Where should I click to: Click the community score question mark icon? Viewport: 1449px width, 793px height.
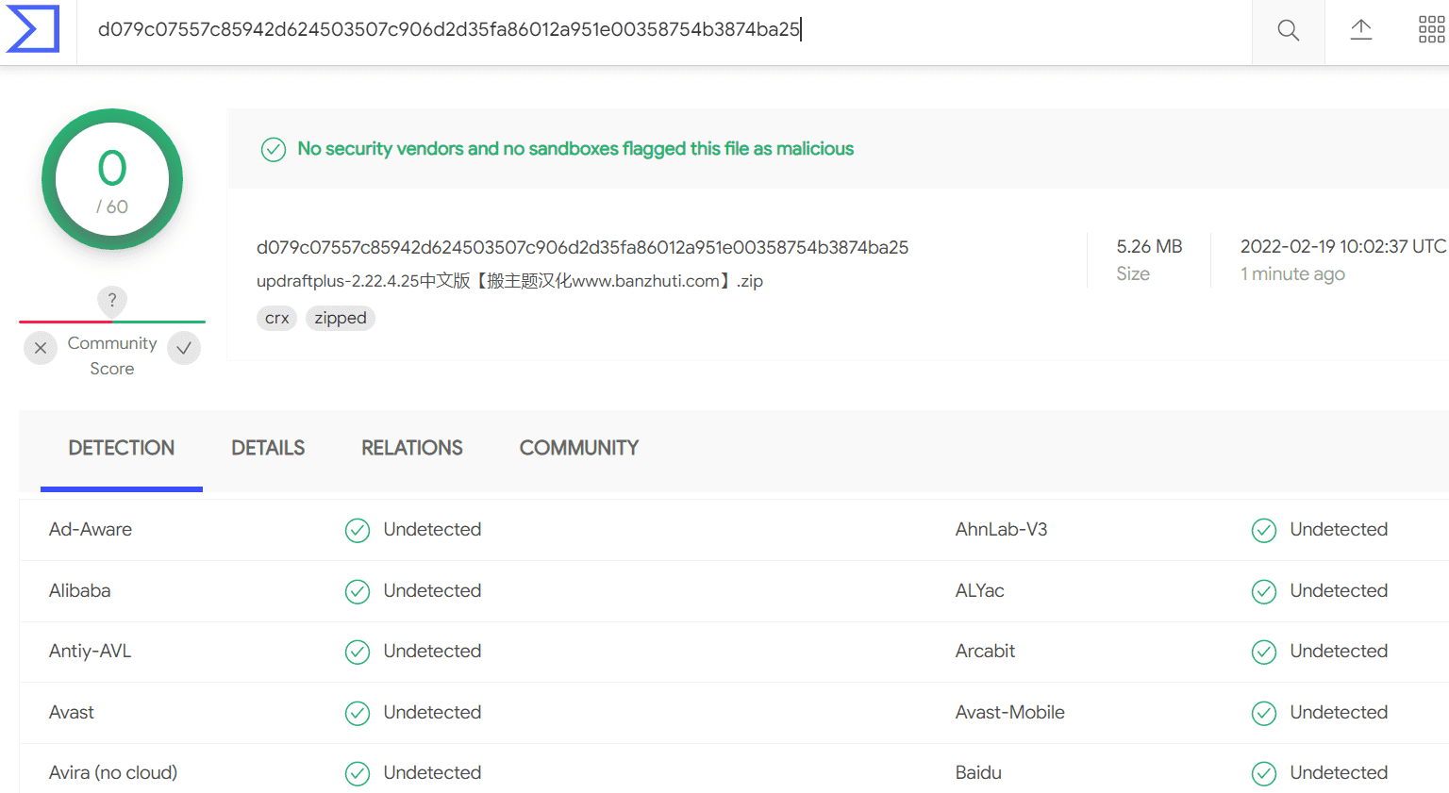(112, 301)
